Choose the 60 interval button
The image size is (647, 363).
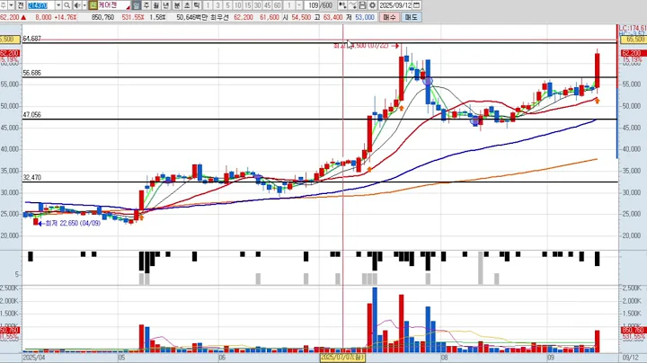point(278,5)
